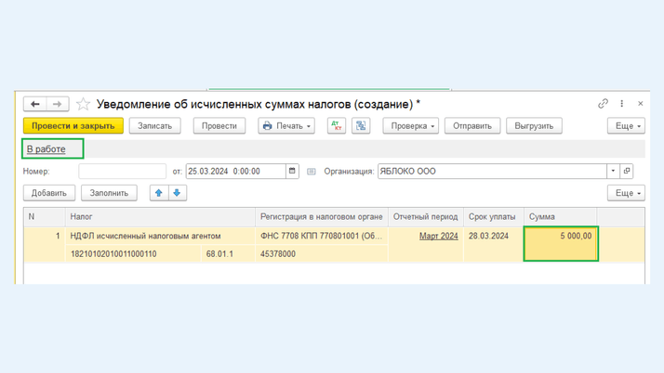Open the Печать dropdown menu

point(286,126)
